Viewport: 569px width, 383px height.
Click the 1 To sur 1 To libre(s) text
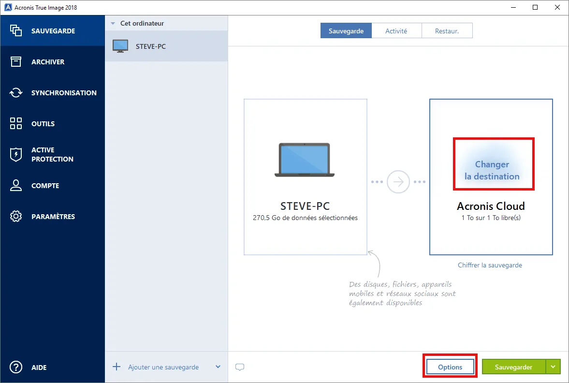coord(491,218)
